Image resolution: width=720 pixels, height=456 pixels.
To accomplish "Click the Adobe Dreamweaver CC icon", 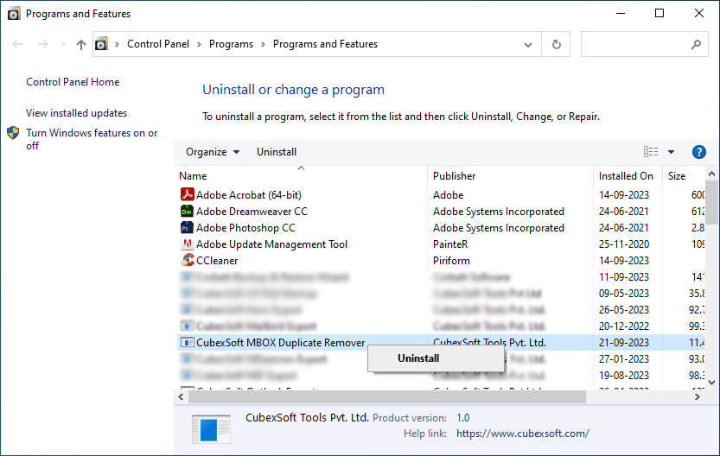I will [x=187, y=211].
